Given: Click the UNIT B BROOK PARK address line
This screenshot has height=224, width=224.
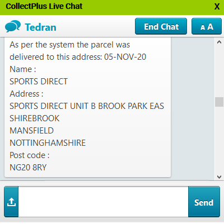Looking at the screenshot, I should coord(87,106).
